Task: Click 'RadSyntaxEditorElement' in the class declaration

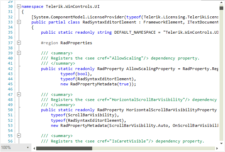Action: coord(109,22)
